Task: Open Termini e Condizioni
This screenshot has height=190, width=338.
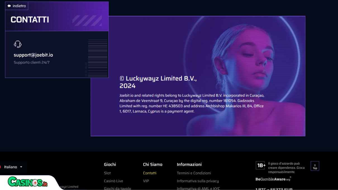Action: [194, 173]
